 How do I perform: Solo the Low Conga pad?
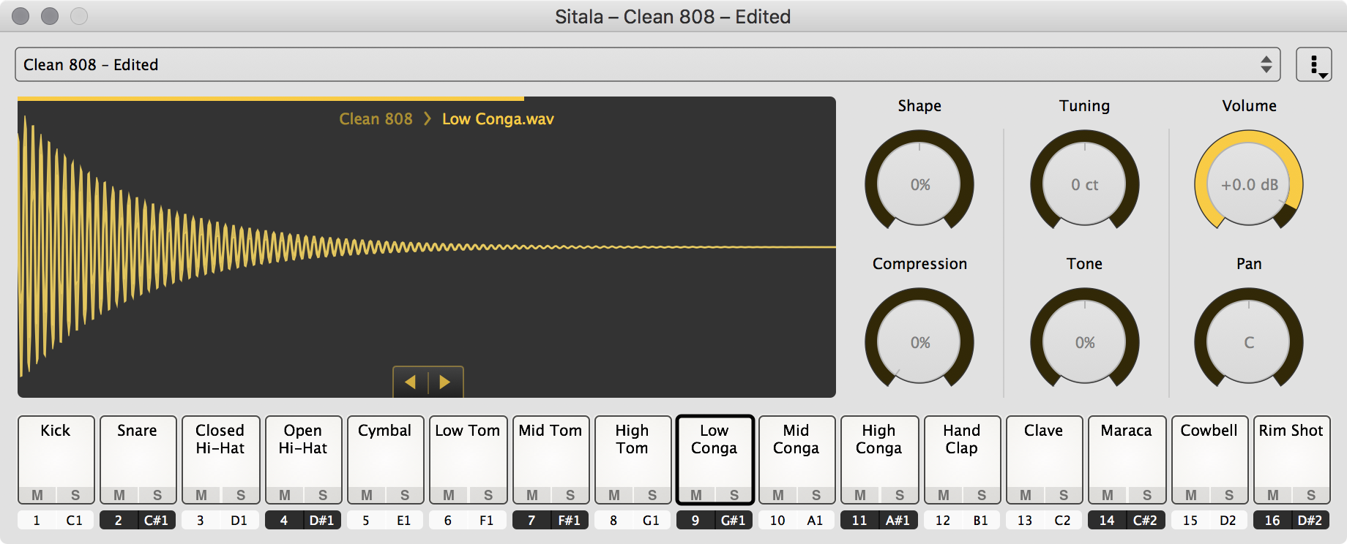point(734,495)
